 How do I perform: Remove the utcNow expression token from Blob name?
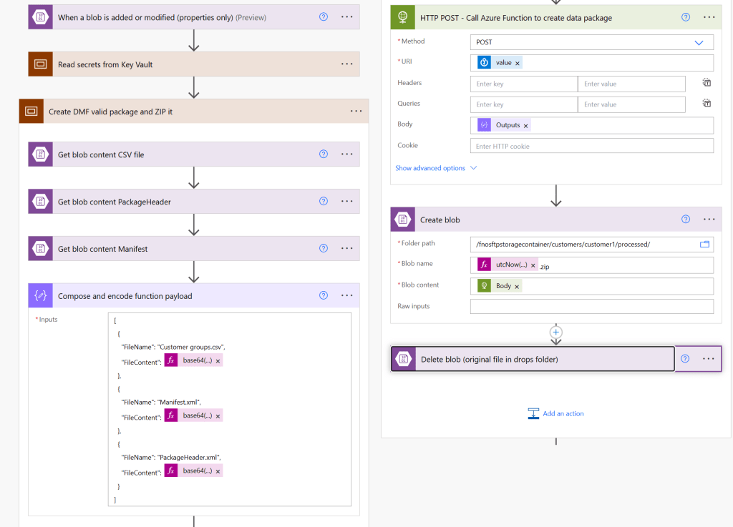533,265
